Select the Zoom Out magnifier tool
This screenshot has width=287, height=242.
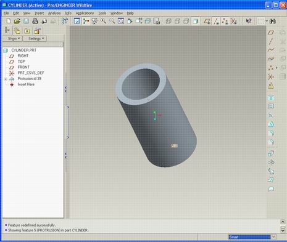tap(112, 21)
